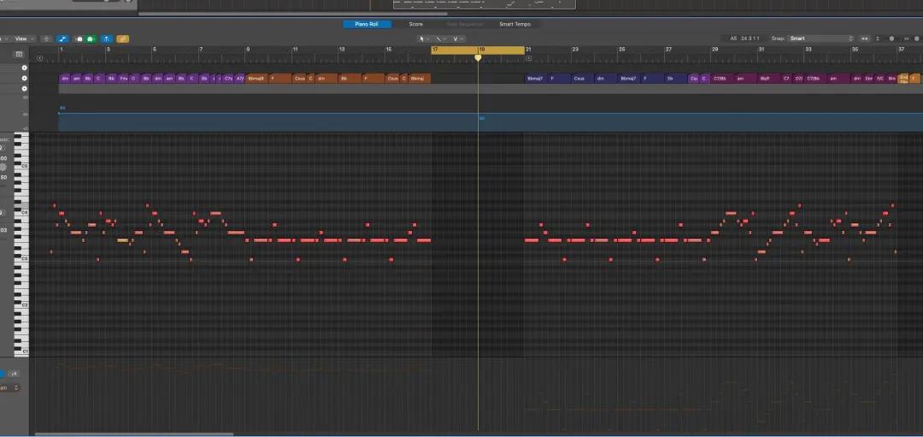
Task: Select the first dm chord at bar 1
Action: pyautogui.click(x=65, y=79)
